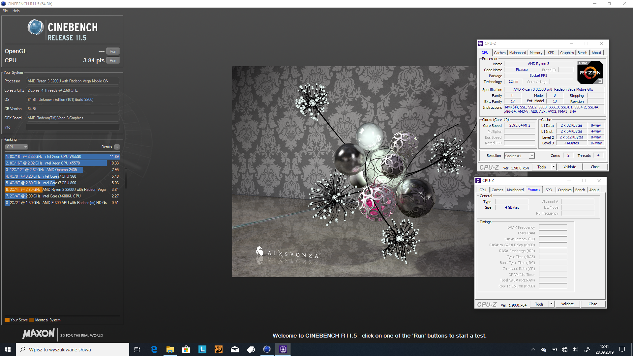Switch to Bench tab in upper CPU-Z window
The image size is (633, 356).
[x=582, y=53]
